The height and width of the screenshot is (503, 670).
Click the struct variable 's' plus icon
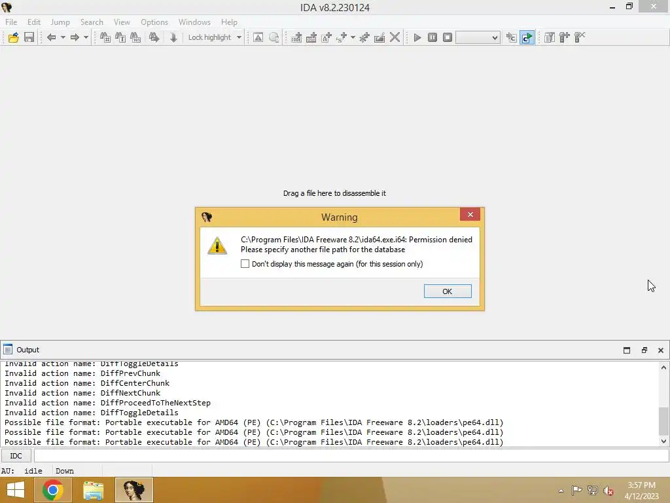point(342,37)
